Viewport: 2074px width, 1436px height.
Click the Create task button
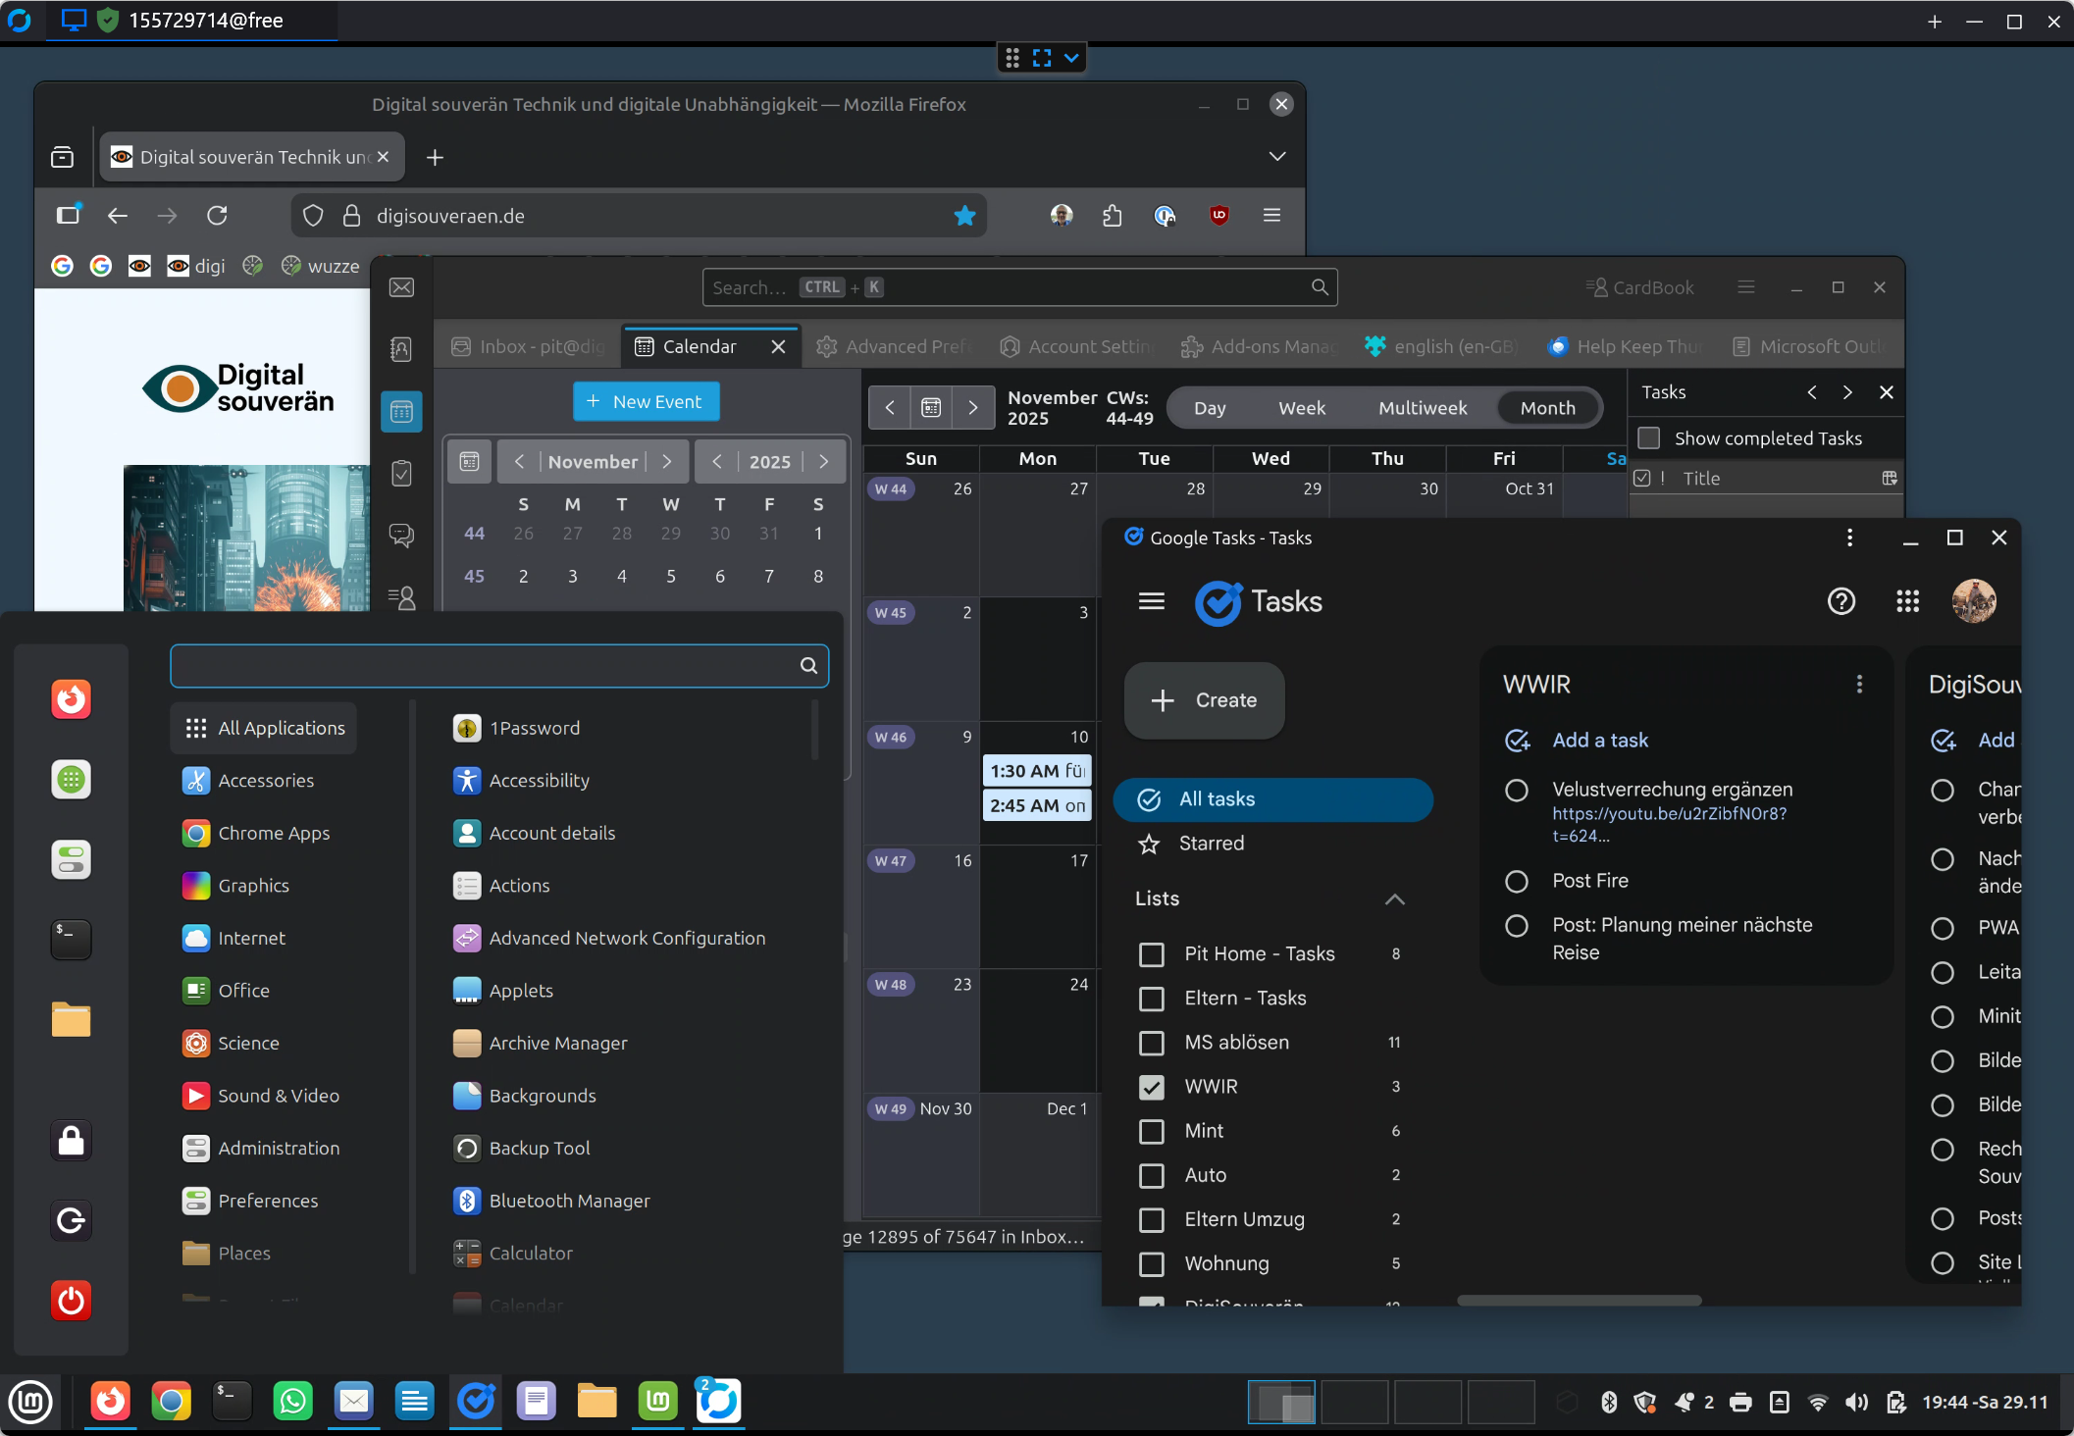click(1205, 700)
